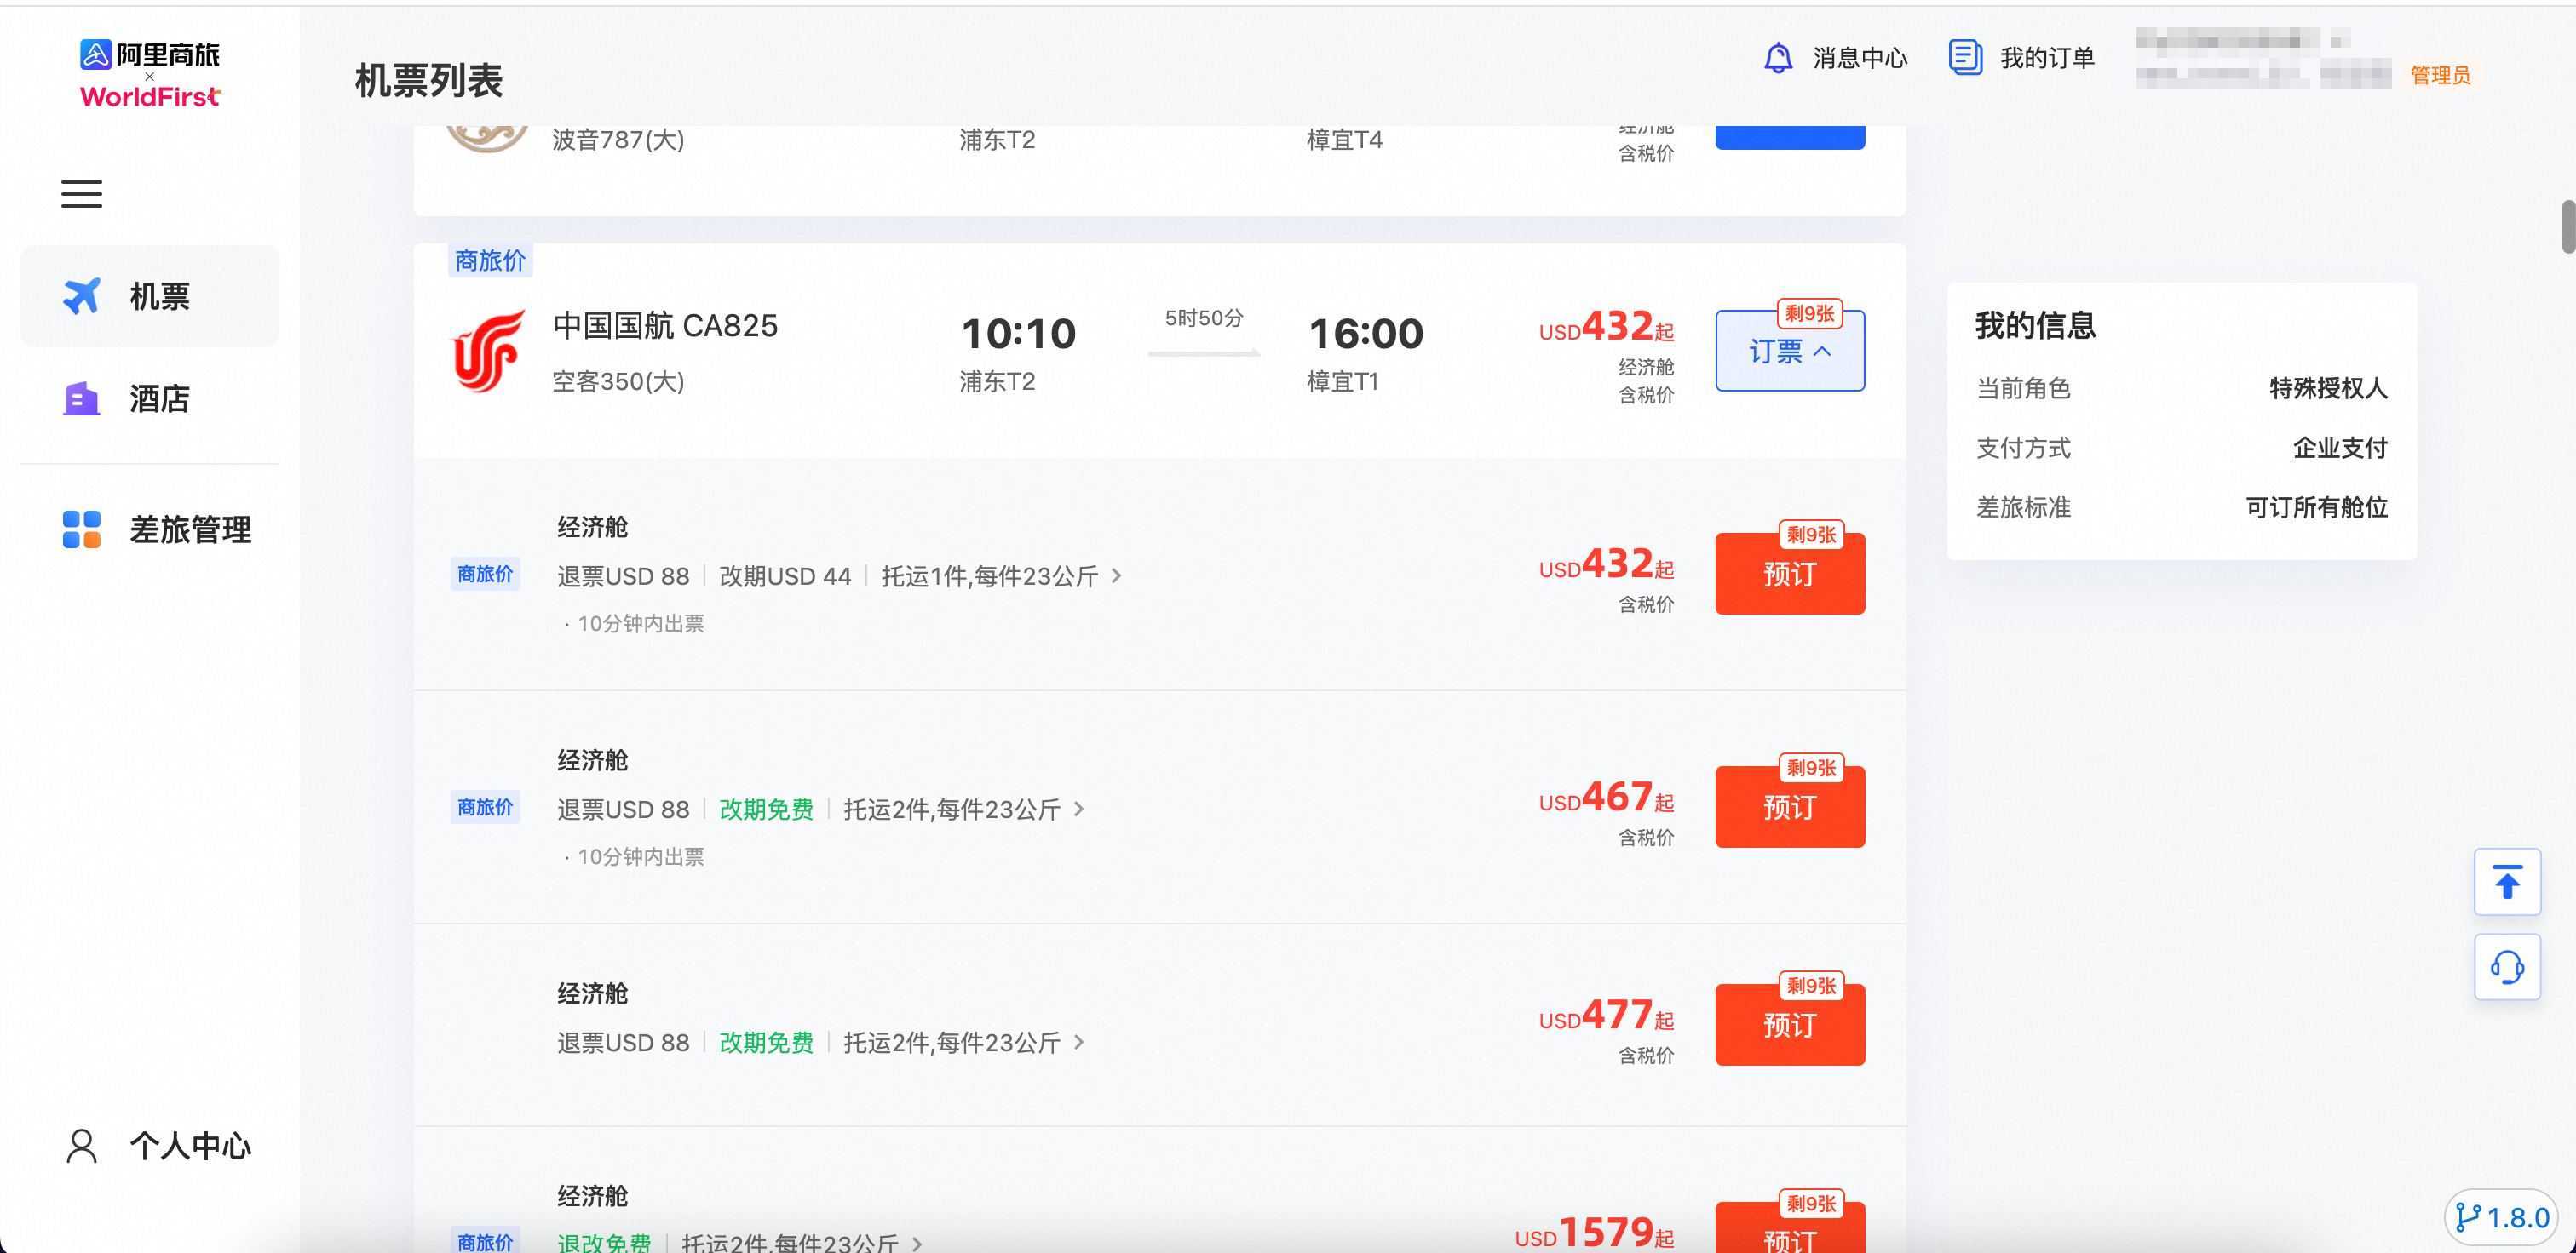Expand baggage details for USD 467 fare

(x=1079, y=809)
